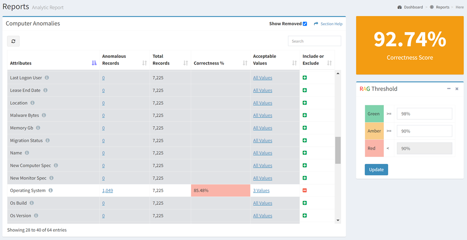Click the red exclude icon for Operating System
Screen dimensions: 467x240
(x=305, y=190)
